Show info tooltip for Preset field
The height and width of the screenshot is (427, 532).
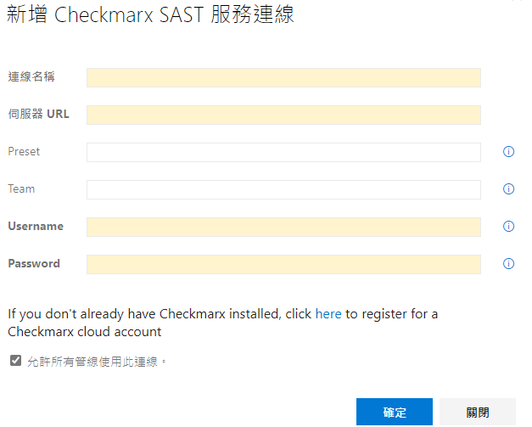pos(509,152)
